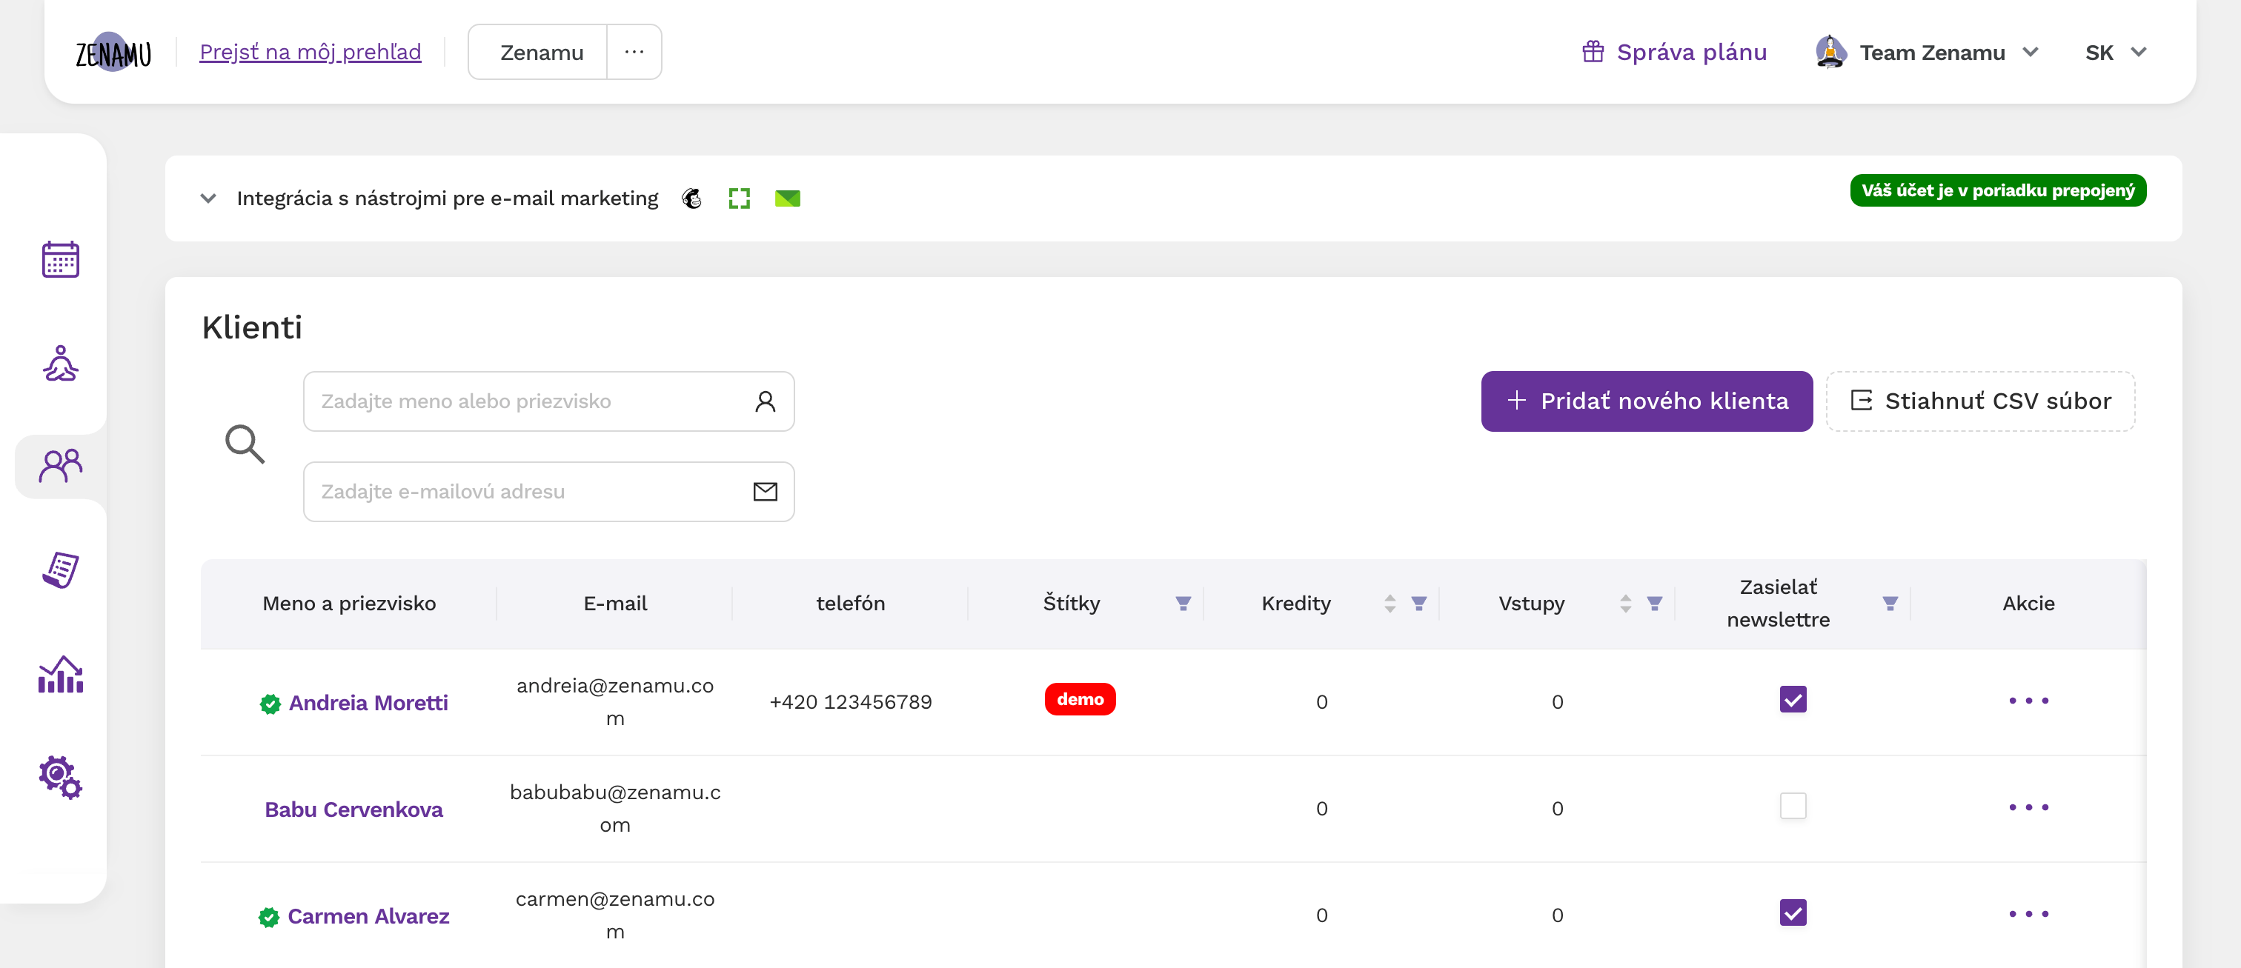
Task: Sort the Kredity column
Action: coord(1390,604)
